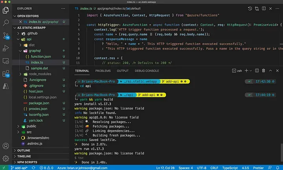Image resolution: width=283 pixels, height=170 pixels.
Task: Open Extensions view with 12 badge
Action: 6,74
